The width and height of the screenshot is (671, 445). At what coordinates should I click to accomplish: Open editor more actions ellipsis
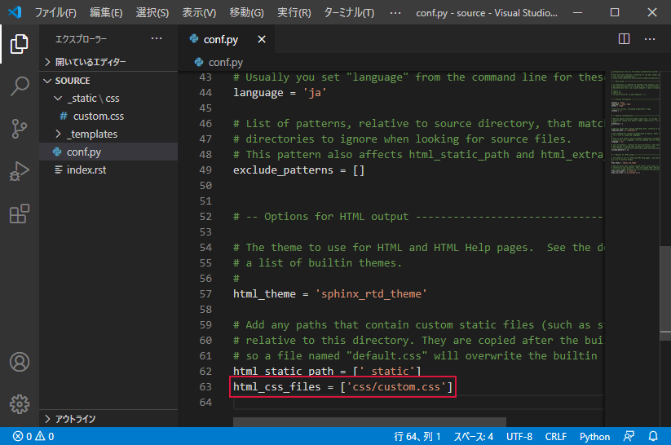(x=650, y=39)
